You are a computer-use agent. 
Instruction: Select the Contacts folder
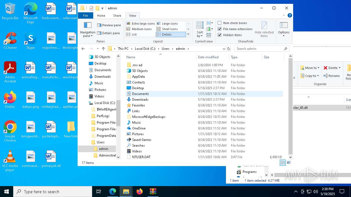(204, 82)
